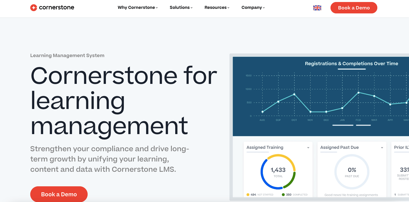The image size is (409, 202).
Task: Click the Learning Management System label
Action: point(67,56)
